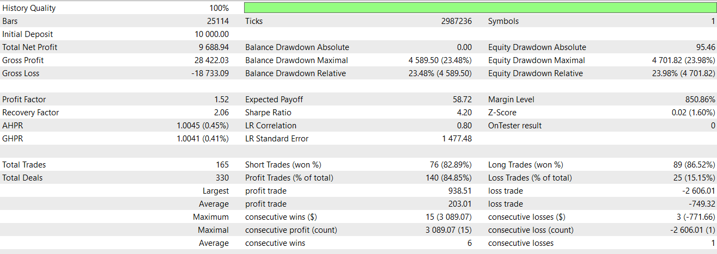Select the Long Trades (won %) label
The width and height of the screenshot is (717, 254).
[526, 165]
